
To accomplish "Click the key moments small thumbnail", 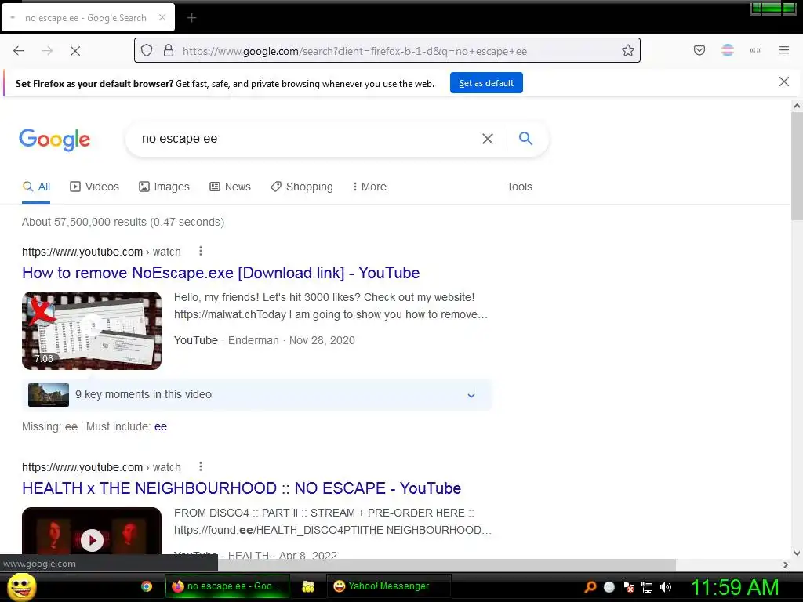I will pyautogui.click(x=48, y=395).
